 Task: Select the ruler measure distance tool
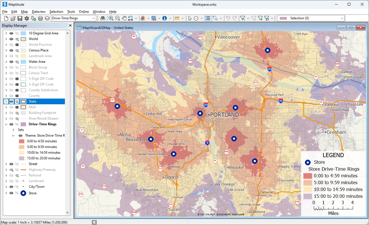tap(177, 18)
